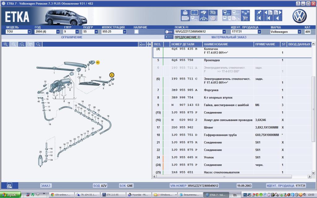The image size is (317, 198).
Task: Open the ПОДГР dropdown showing 55
Action: [x=96, y=32]
